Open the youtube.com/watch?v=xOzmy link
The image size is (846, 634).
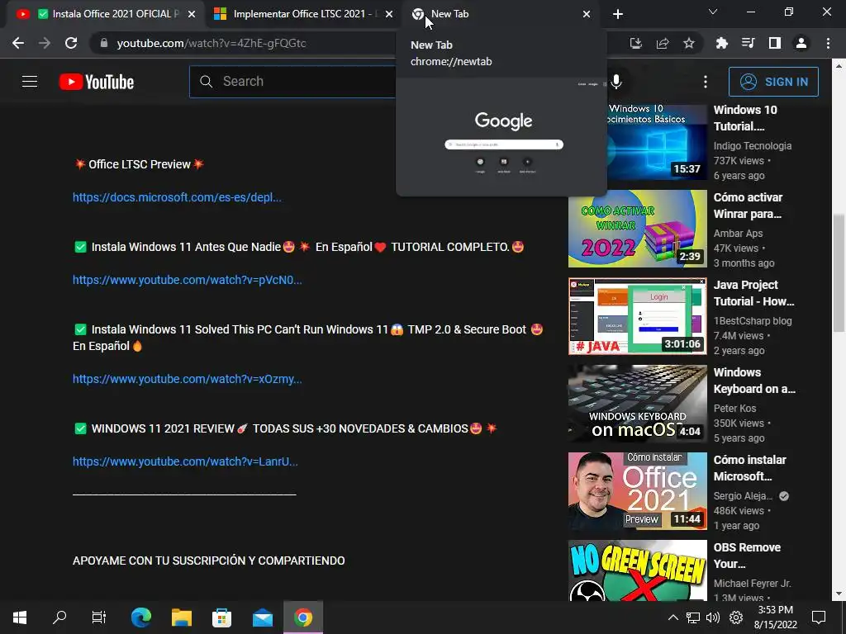click(x=188, y=379)
